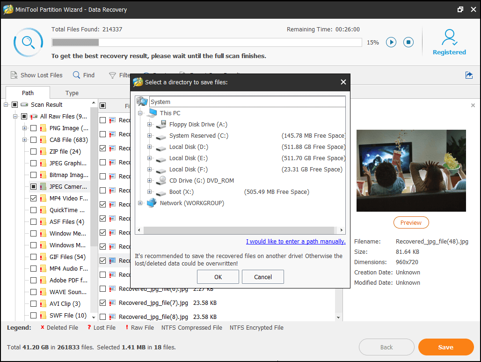Screen dimensions: 481x362
Task: Select the Boot (X:) drive icon
Action: coord(161,193)
